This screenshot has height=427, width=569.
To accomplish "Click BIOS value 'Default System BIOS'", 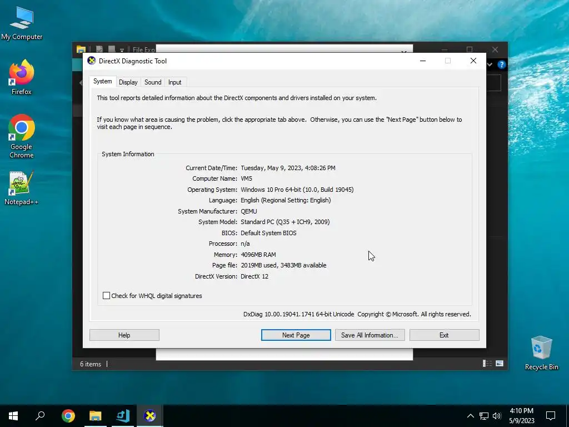I will (268, 233).
